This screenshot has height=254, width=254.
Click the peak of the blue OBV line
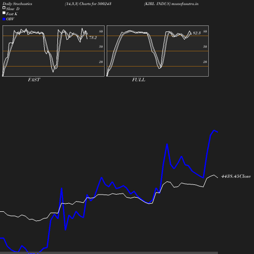(x=214, y=131)
